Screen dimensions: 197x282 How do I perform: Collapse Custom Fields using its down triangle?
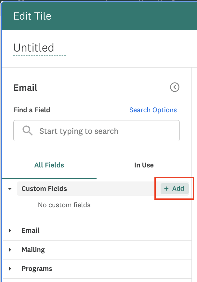[10, 189]
